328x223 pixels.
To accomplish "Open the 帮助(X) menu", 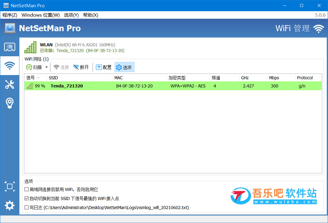I will [91, 15].
